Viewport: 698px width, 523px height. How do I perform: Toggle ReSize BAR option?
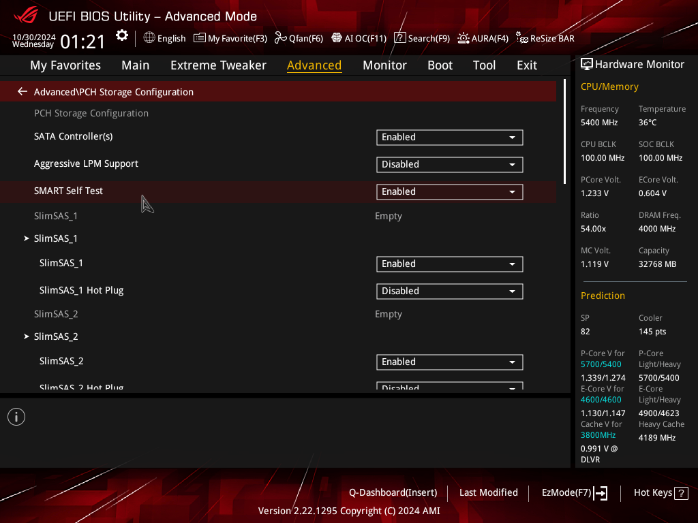[x=545, y=38]
